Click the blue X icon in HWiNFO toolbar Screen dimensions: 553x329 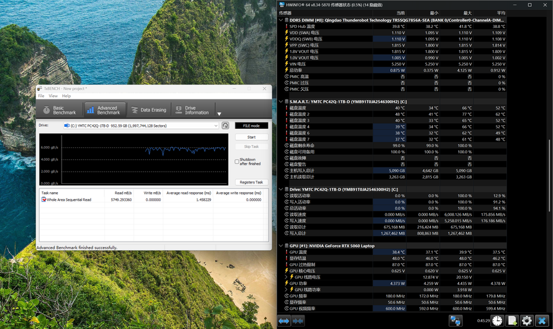pos(542,320)
